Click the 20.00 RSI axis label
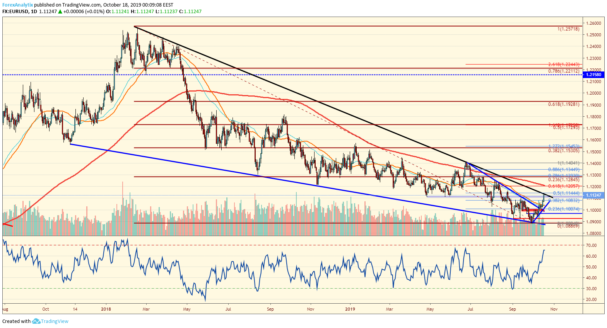607x328 pixels. click(591, 299)
